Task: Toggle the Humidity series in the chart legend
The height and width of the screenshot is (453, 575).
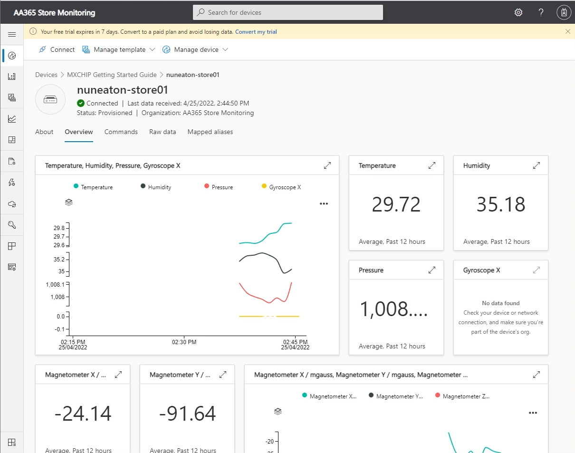Action: 155,187
